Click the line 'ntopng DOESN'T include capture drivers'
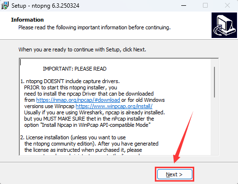Screen dimensions: 238x184 (70, 81)
